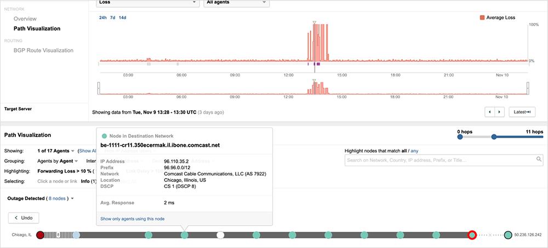Image resolution: width=548 pixels, height=248 pixels.
Task: Jump to Latest data button
Action: (522, 112)
